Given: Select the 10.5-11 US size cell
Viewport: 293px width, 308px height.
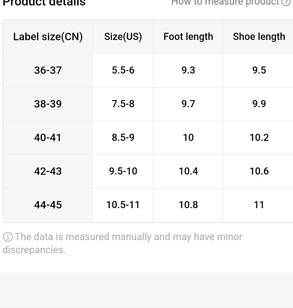Looking at the screenshot, I should coord(123,205).
